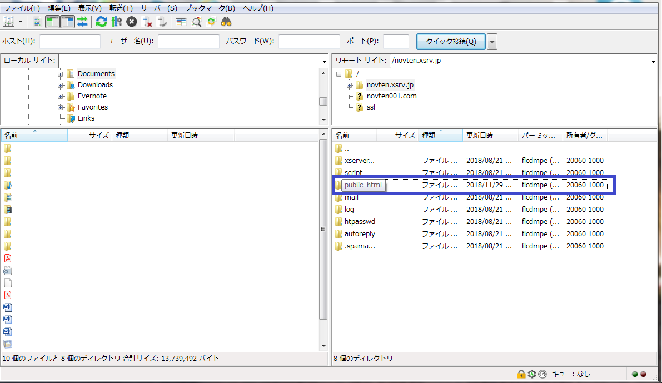Click the ホスト(H) input field
662x383 pixels.
coord(69,42)
